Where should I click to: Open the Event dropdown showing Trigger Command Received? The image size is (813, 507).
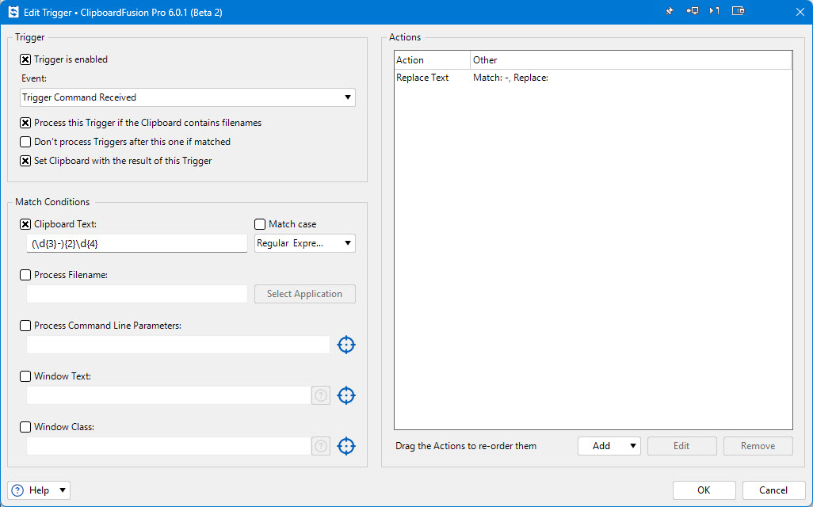pos(187,97)
